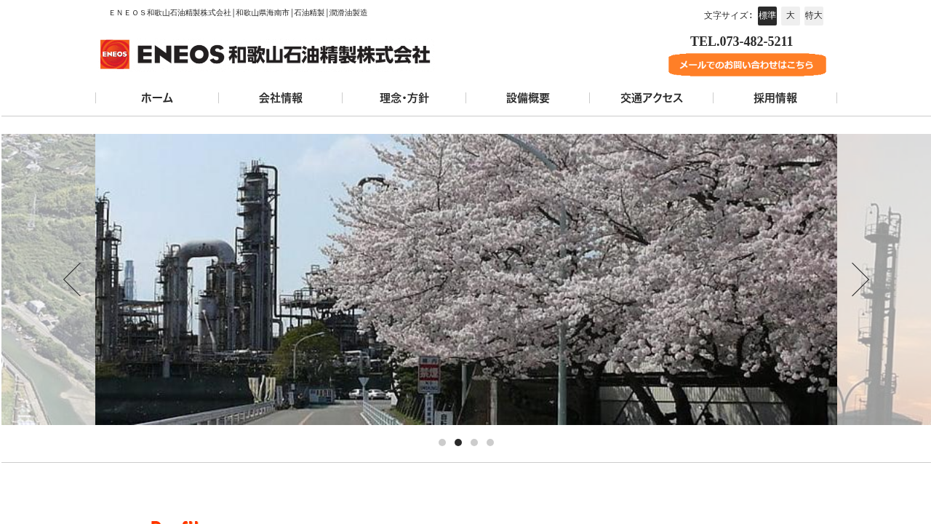Select the first carousel dot
This screenshot has width=931, height=524.
[x=442, y=442]
